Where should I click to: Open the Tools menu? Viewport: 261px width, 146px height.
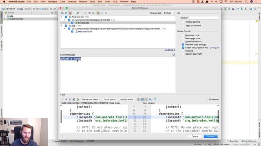coord(107,2)
